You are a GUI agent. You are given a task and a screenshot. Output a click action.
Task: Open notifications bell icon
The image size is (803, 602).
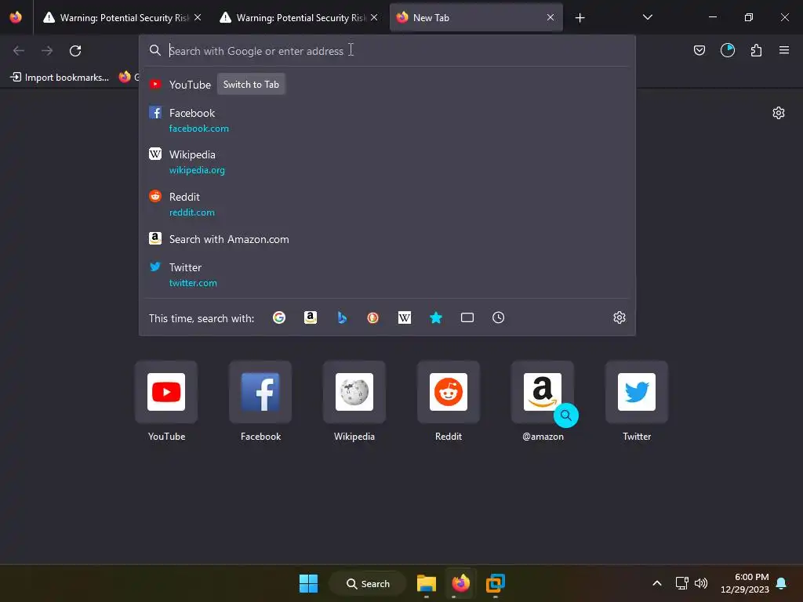[782, 583]
